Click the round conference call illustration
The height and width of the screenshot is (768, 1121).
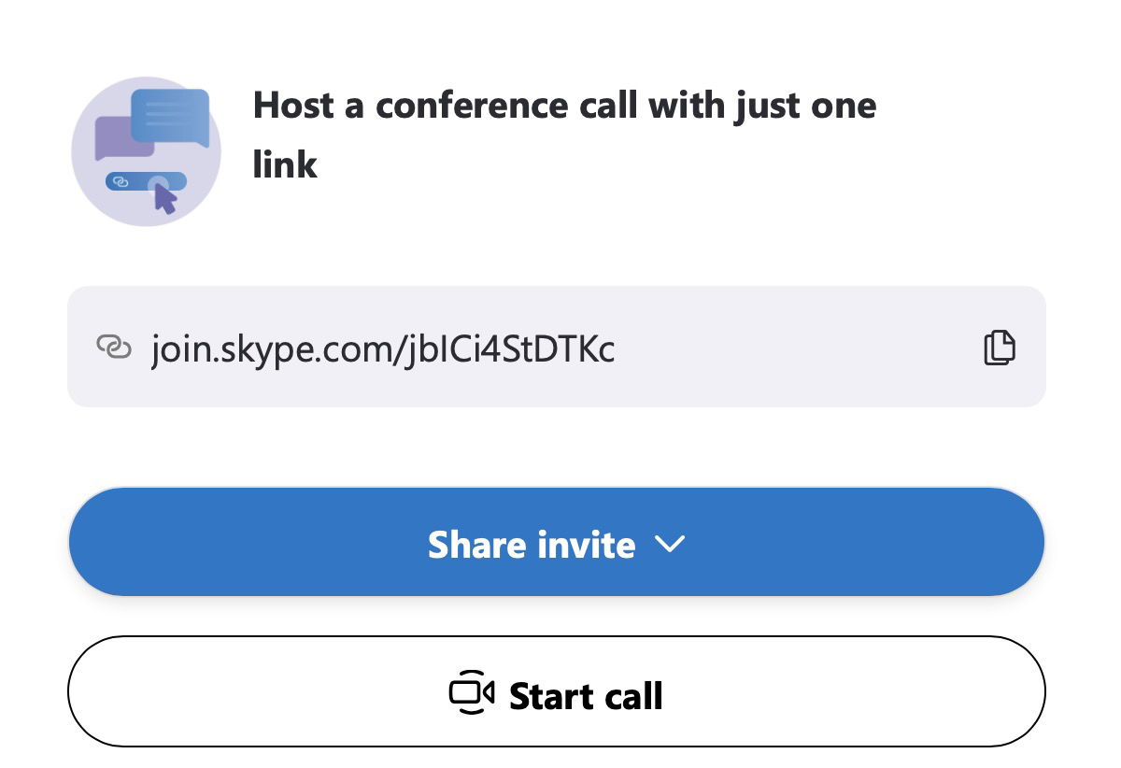click(146, 151)
